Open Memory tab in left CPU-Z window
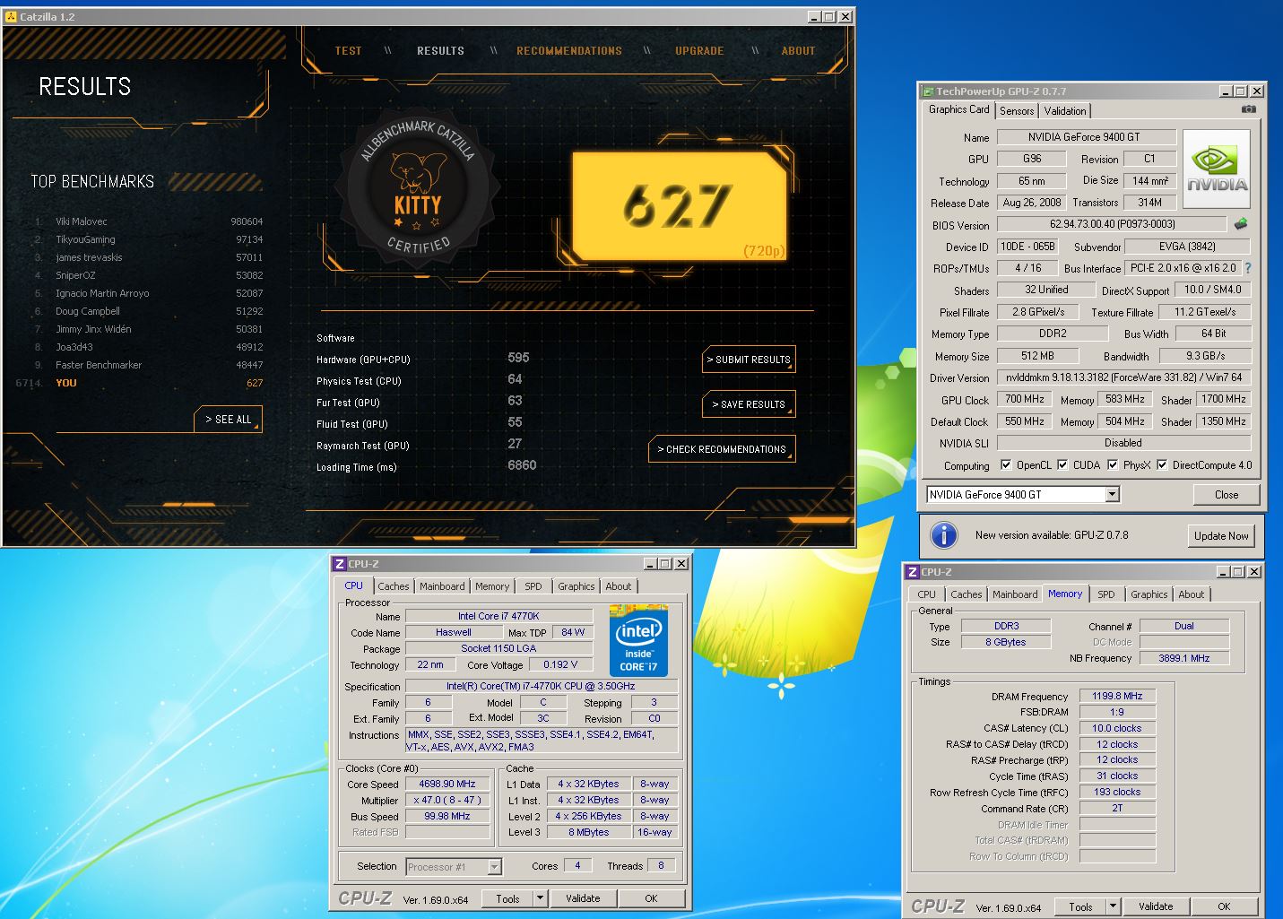Screen dimensions: 1283x919 coord(492,586)
